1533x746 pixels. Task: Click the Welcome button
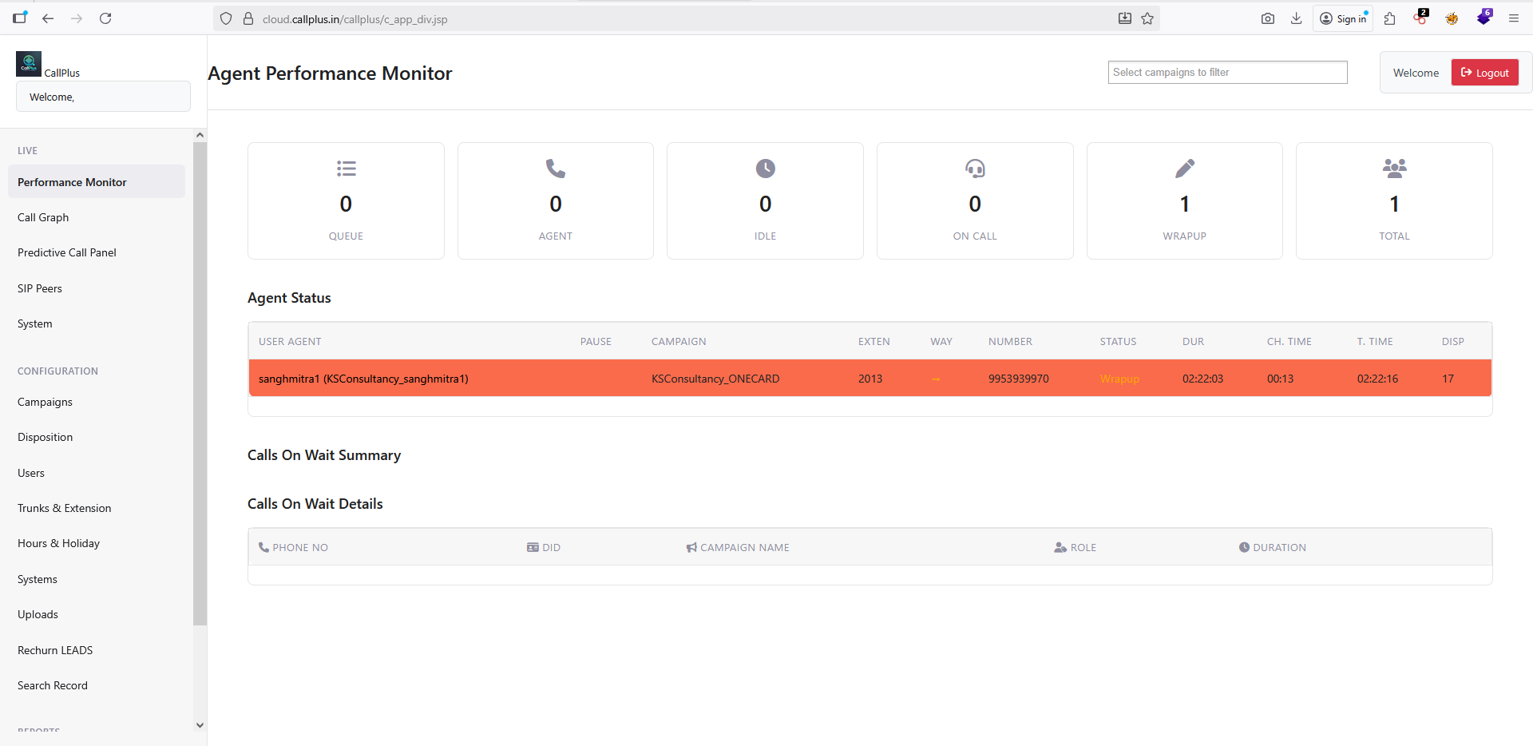[1415, 72]
